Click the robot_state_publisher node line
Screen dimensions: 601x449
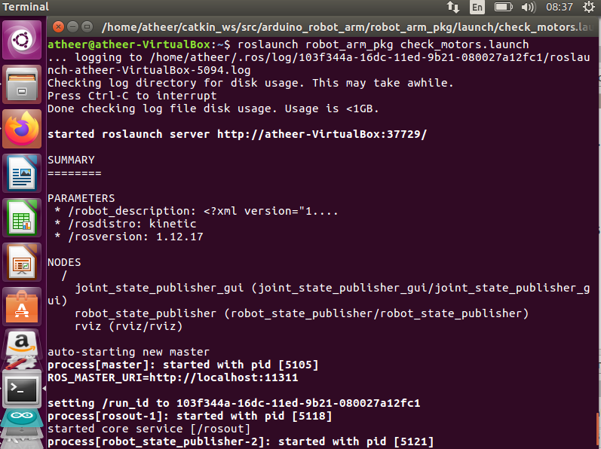pos(302,313)
